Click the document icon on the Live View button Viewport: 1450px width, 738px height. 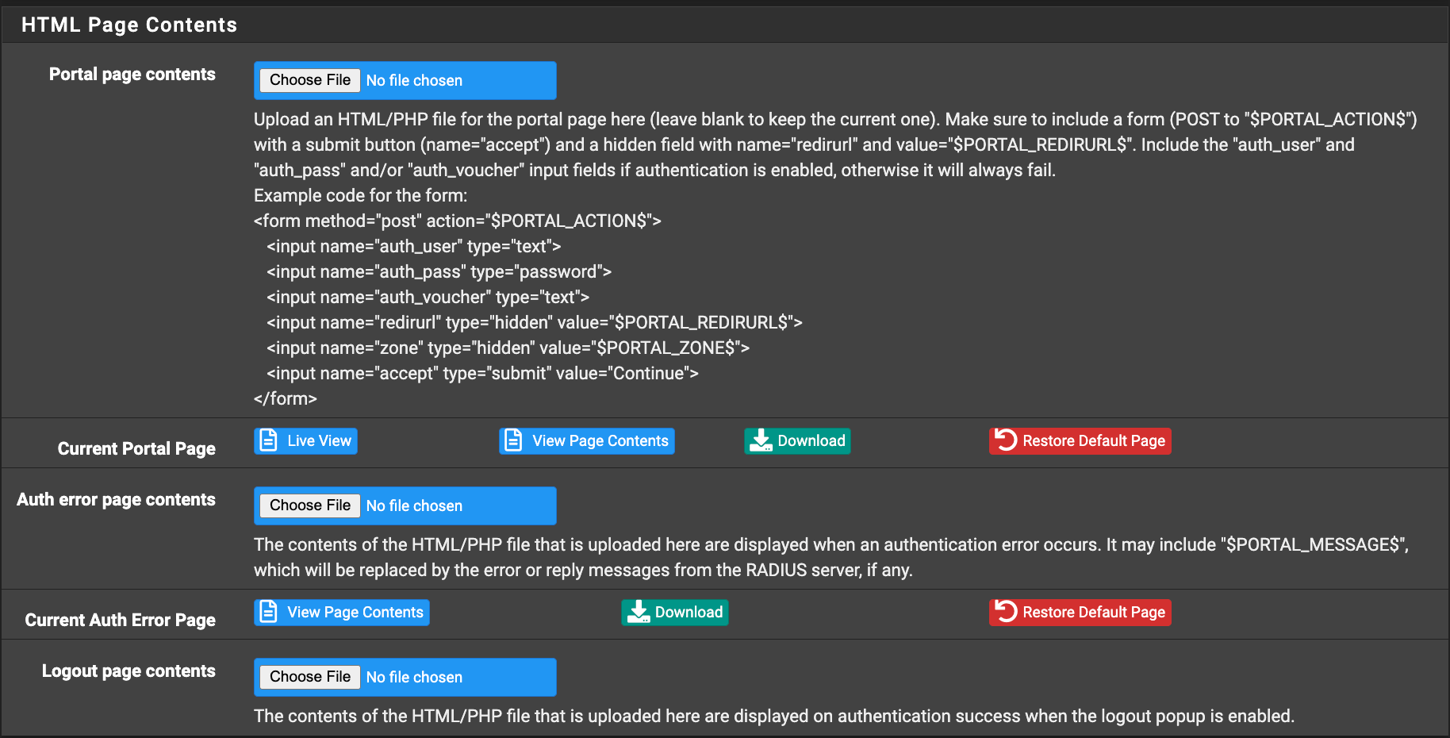pyautogui.click(x=267, y=440)
